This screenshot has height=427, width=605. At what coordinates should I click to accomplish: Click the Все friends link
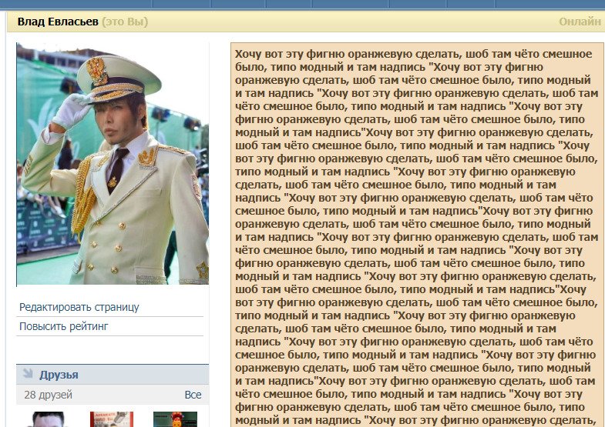pyautogui.click(x=193, y=395)
